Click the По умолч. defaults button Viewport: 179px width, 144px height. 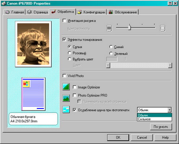tap(161, 127)
